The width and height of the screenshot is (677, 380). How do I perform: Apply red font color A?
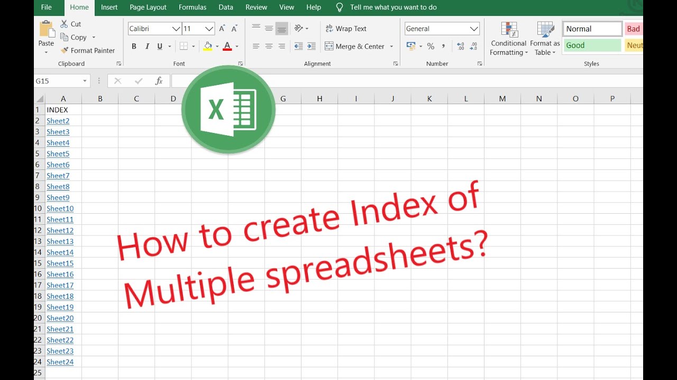(227, 46)
